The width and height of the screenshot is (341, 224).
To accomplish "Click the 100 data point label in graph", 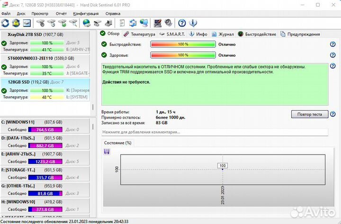I will pos(223,165).
